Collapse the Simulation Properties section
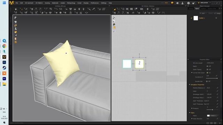This screenshot has height=125, width=223. [190, 85]
